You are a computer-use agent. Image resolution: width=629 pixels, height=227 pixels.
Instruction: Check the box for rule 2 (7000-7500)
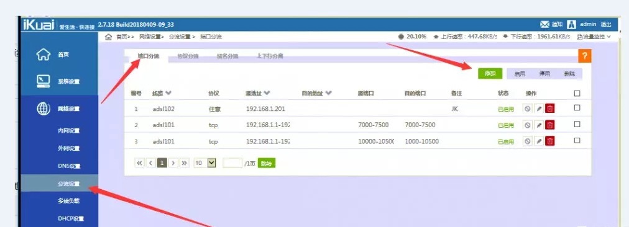(577, 124)
